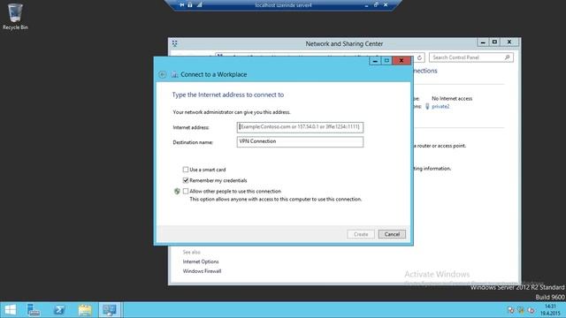Minimize the Network and Sharing Center window
Screen dimensions: 566x318
point(483,42)
